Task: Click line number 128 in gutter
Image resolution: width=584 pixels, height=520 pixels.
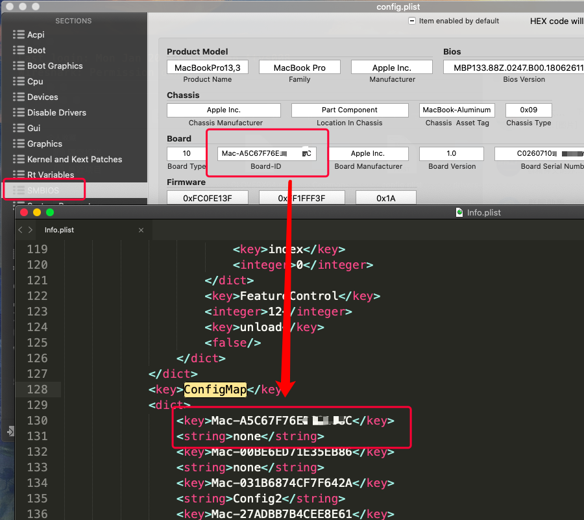Action: pos(37,390)
